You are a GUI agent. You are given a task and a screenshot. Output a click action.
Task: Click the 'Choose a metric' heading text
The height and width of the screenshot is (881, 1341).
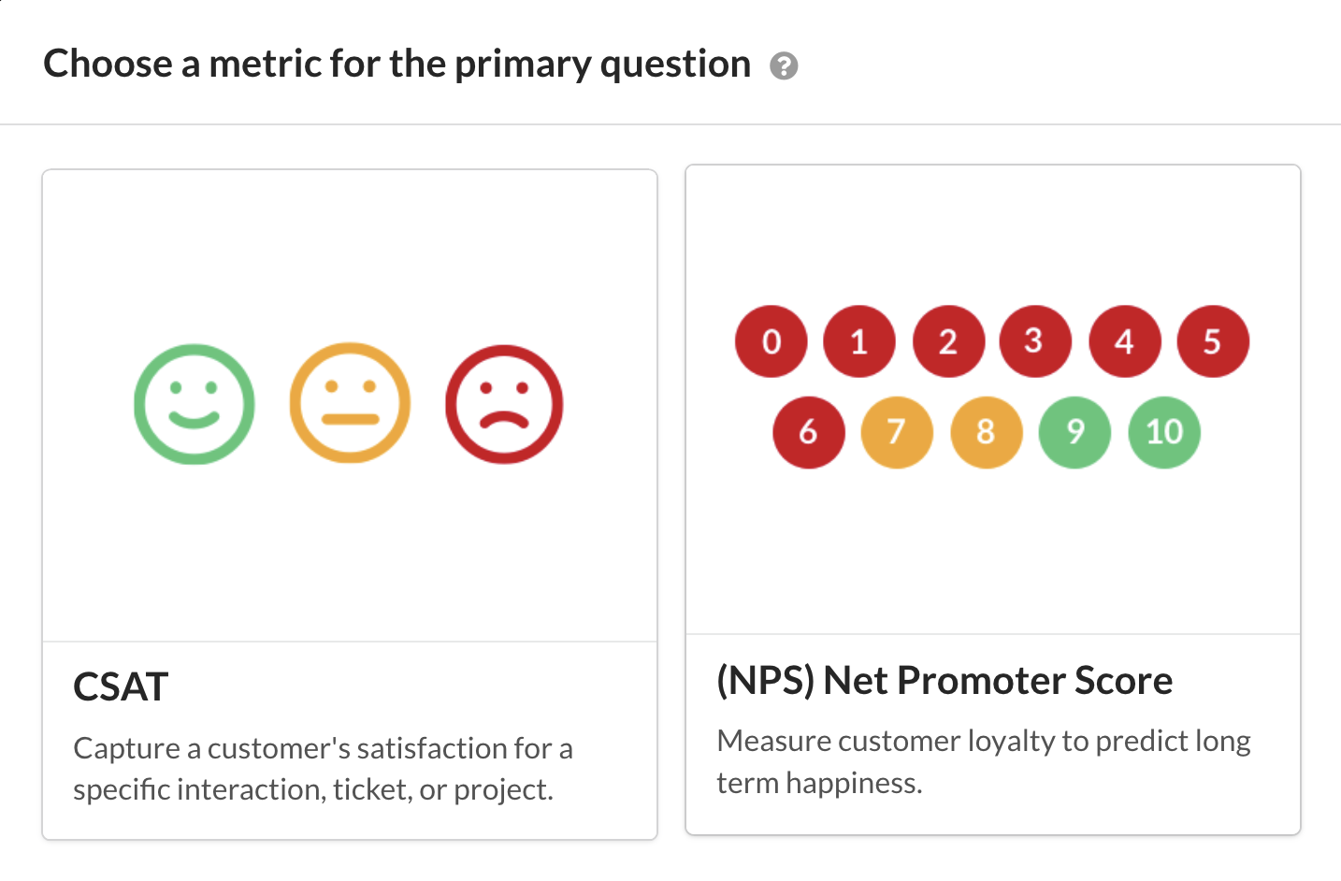point(397,65)
